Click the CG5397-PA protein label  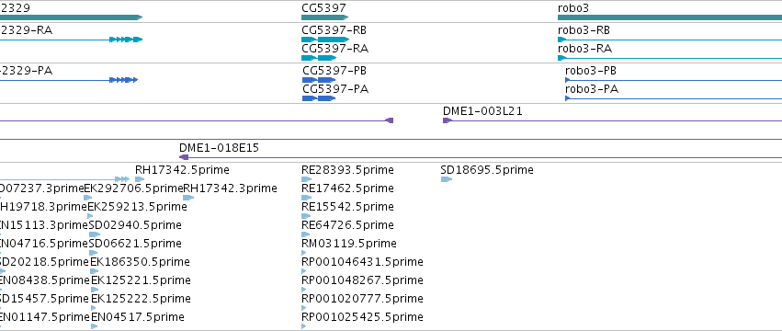click(x=335, y=89)
